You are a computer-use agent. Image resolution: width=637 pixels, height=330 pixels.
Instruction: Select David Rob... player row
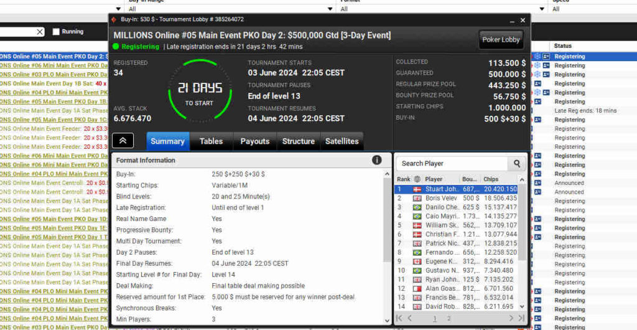[x=456, y=306]
